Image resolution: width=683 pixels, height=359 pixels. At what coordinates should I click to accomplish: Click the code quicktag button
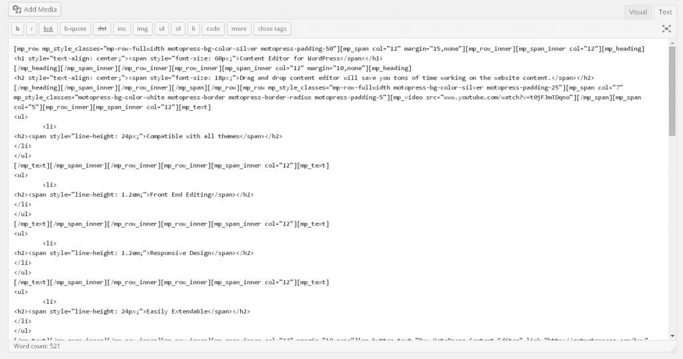coord(213,29)
